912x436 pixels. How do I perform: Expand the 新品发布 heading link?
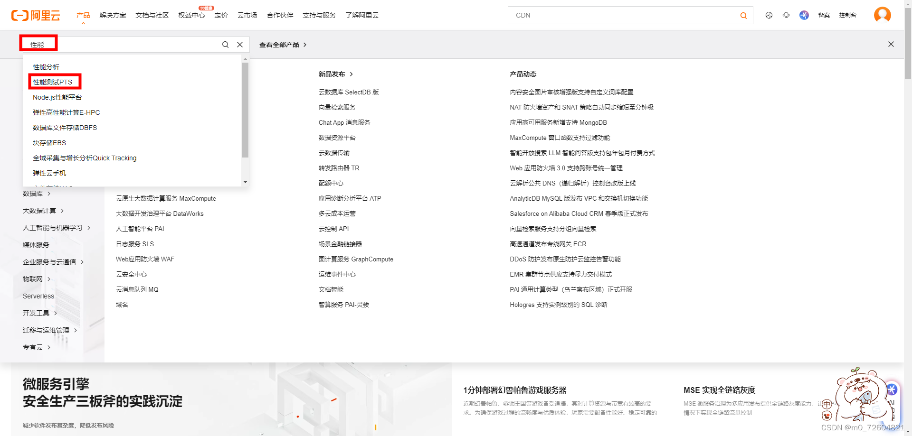(x=336, y=74)
